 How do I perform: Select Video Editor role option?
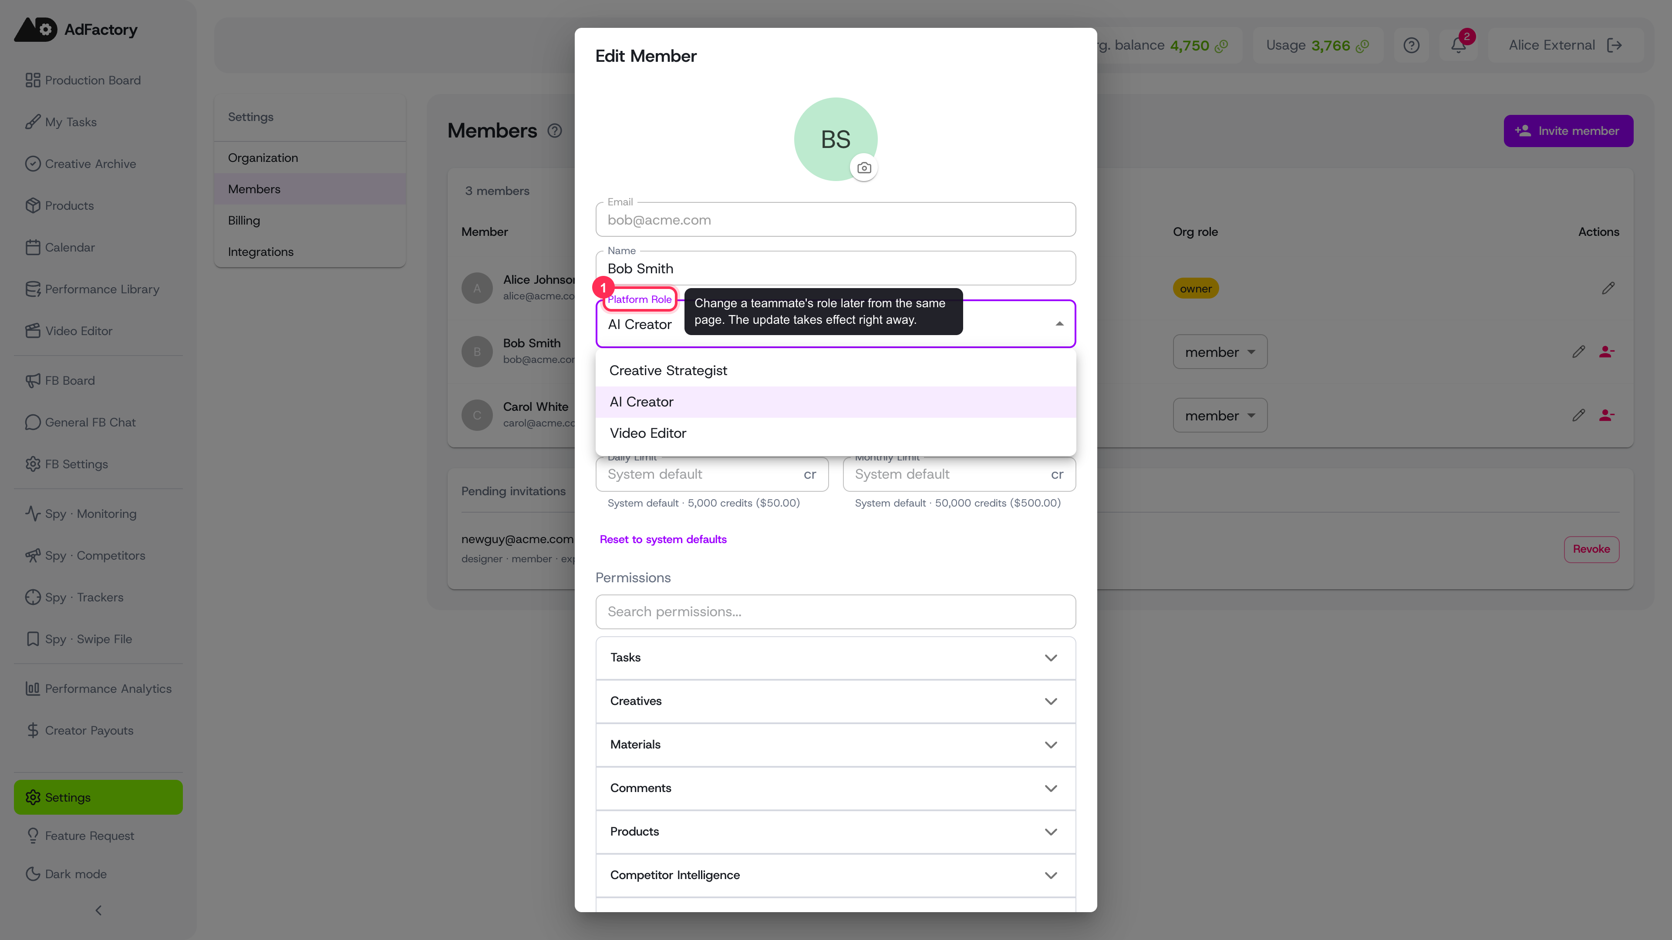coord(836,433)
